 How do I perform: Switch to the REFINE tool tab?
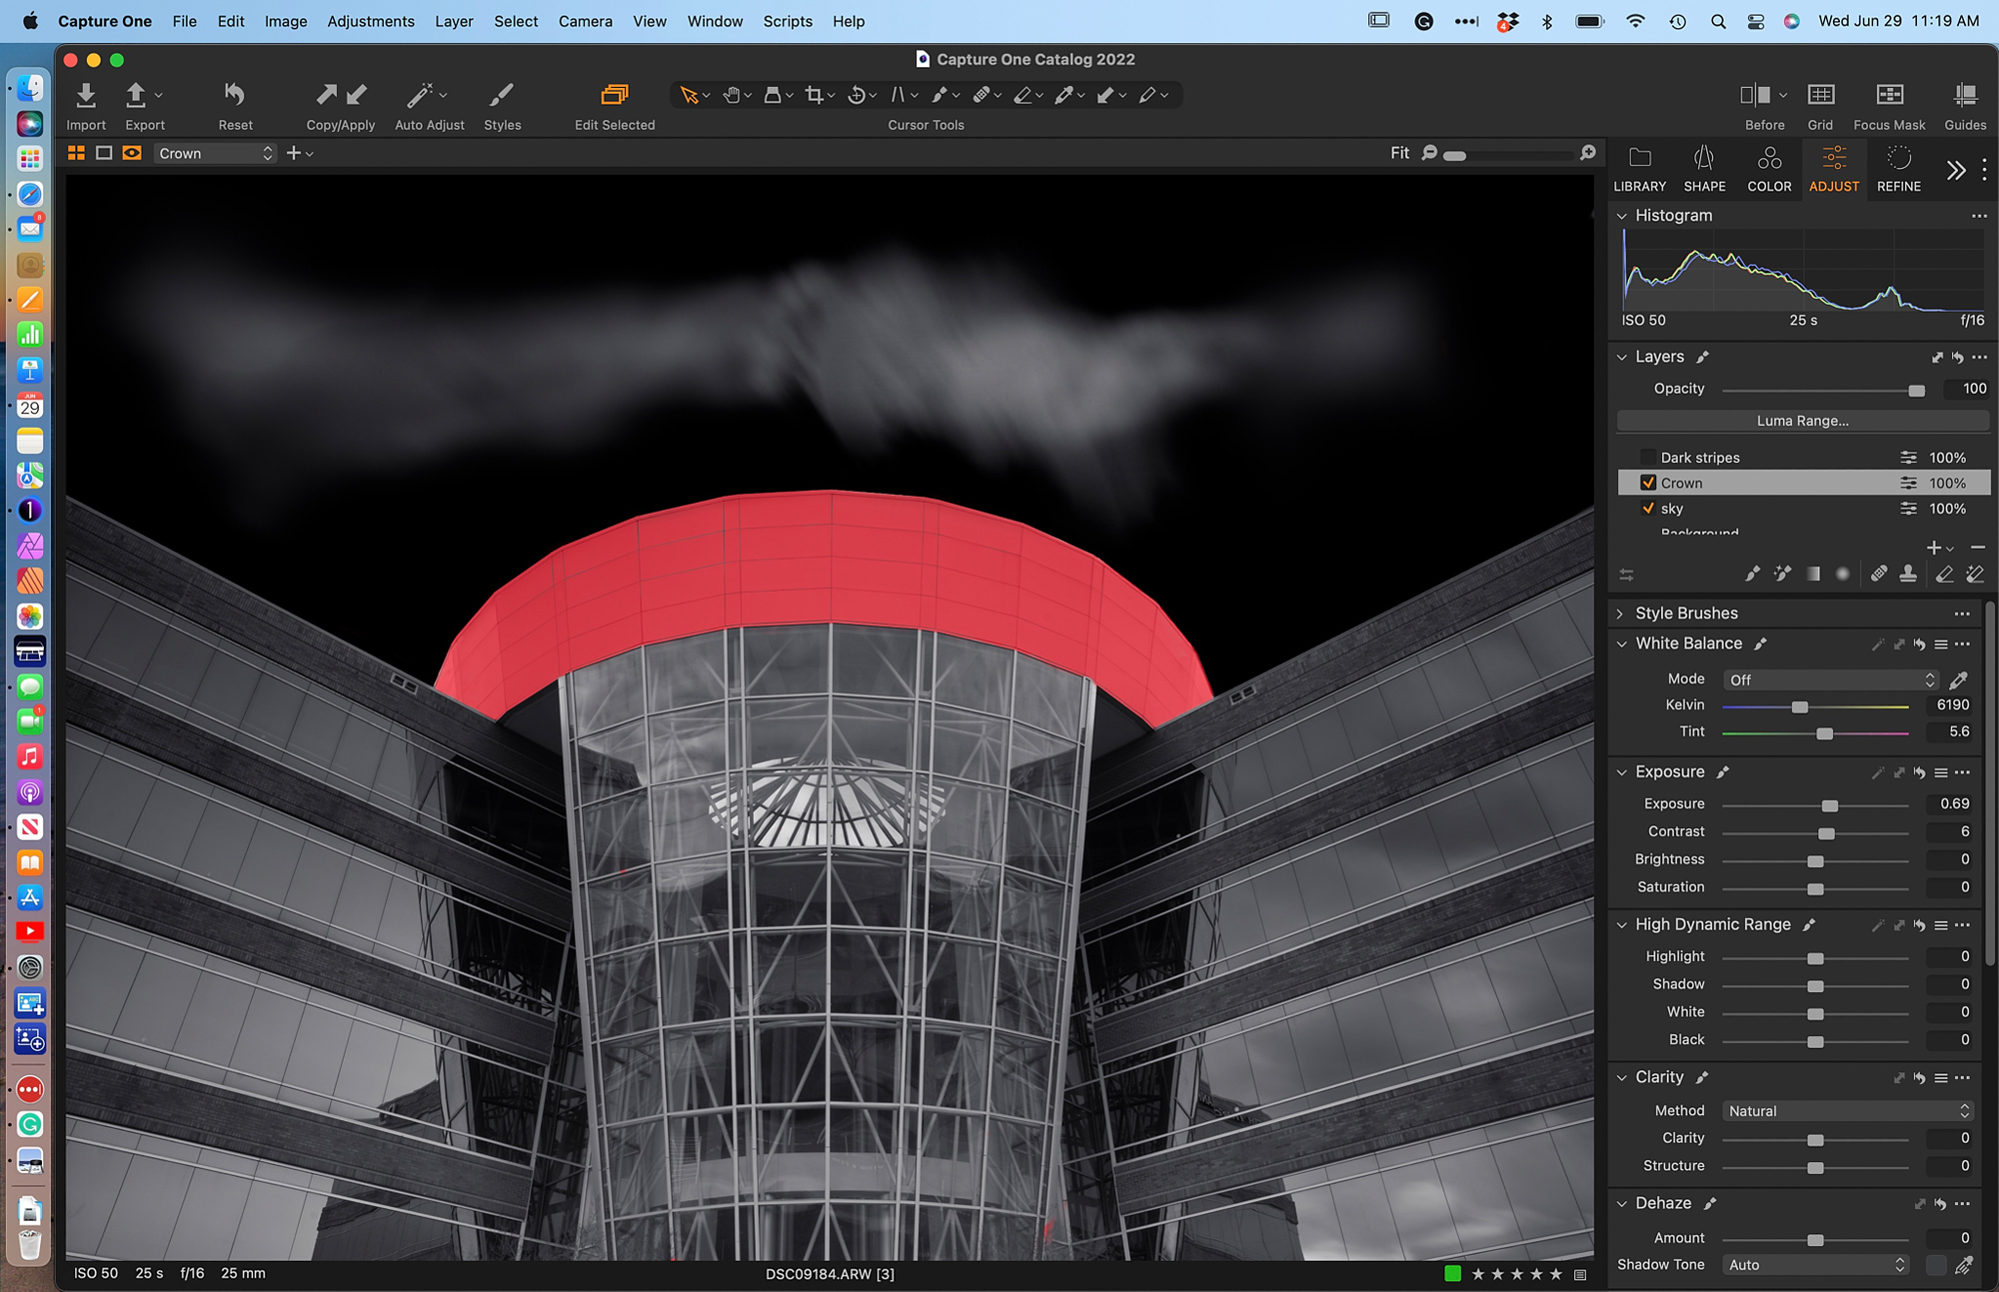(x=1898, y=169)
